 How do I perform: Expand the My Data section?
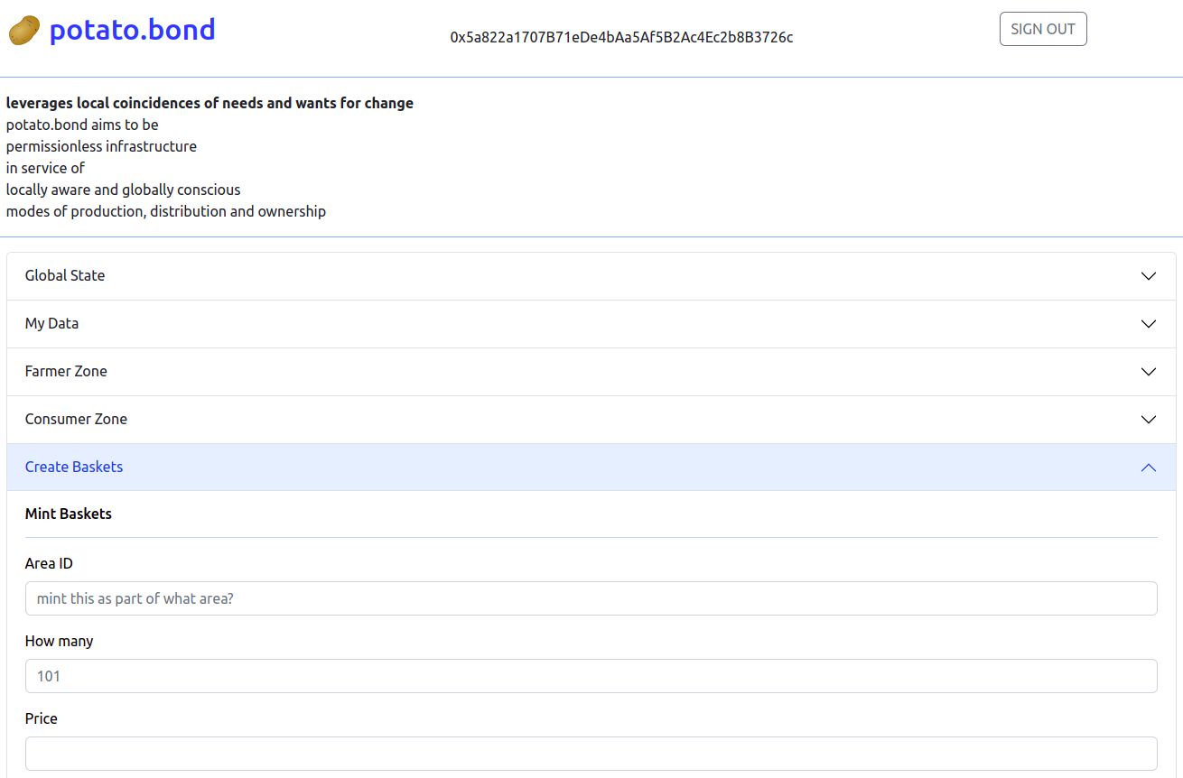coord(591,324)
